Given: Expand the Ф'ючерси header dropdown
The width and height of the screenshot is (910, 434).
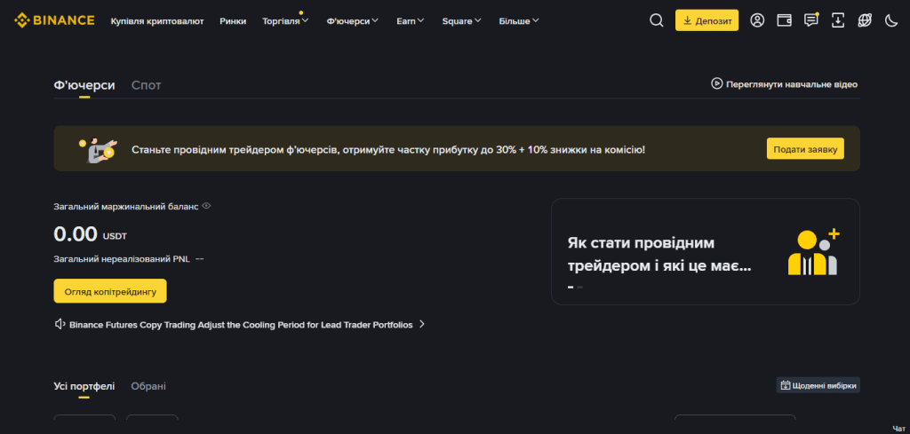Looking at the screenshot, I should (x=352, y=21).
